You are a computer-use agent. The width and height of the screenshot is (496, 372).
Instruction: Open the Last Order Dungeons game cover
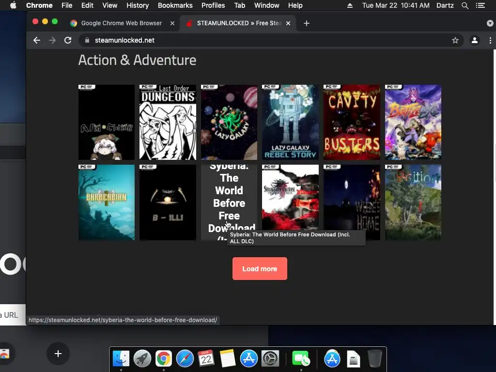(x=168, y=122)
